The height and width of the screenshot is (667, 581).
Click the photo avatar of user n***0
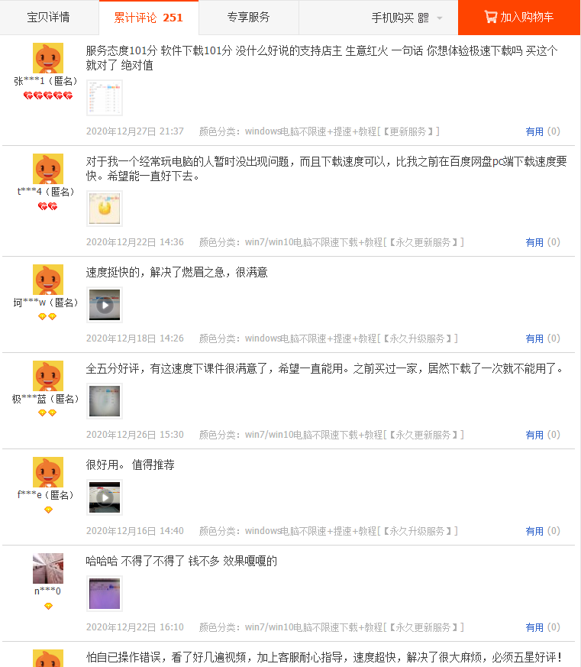48,568
